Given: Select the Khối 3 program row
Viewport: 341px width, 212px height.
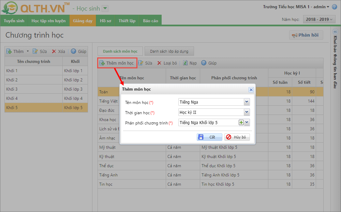Looking at the screenshot, I should 46,89.
